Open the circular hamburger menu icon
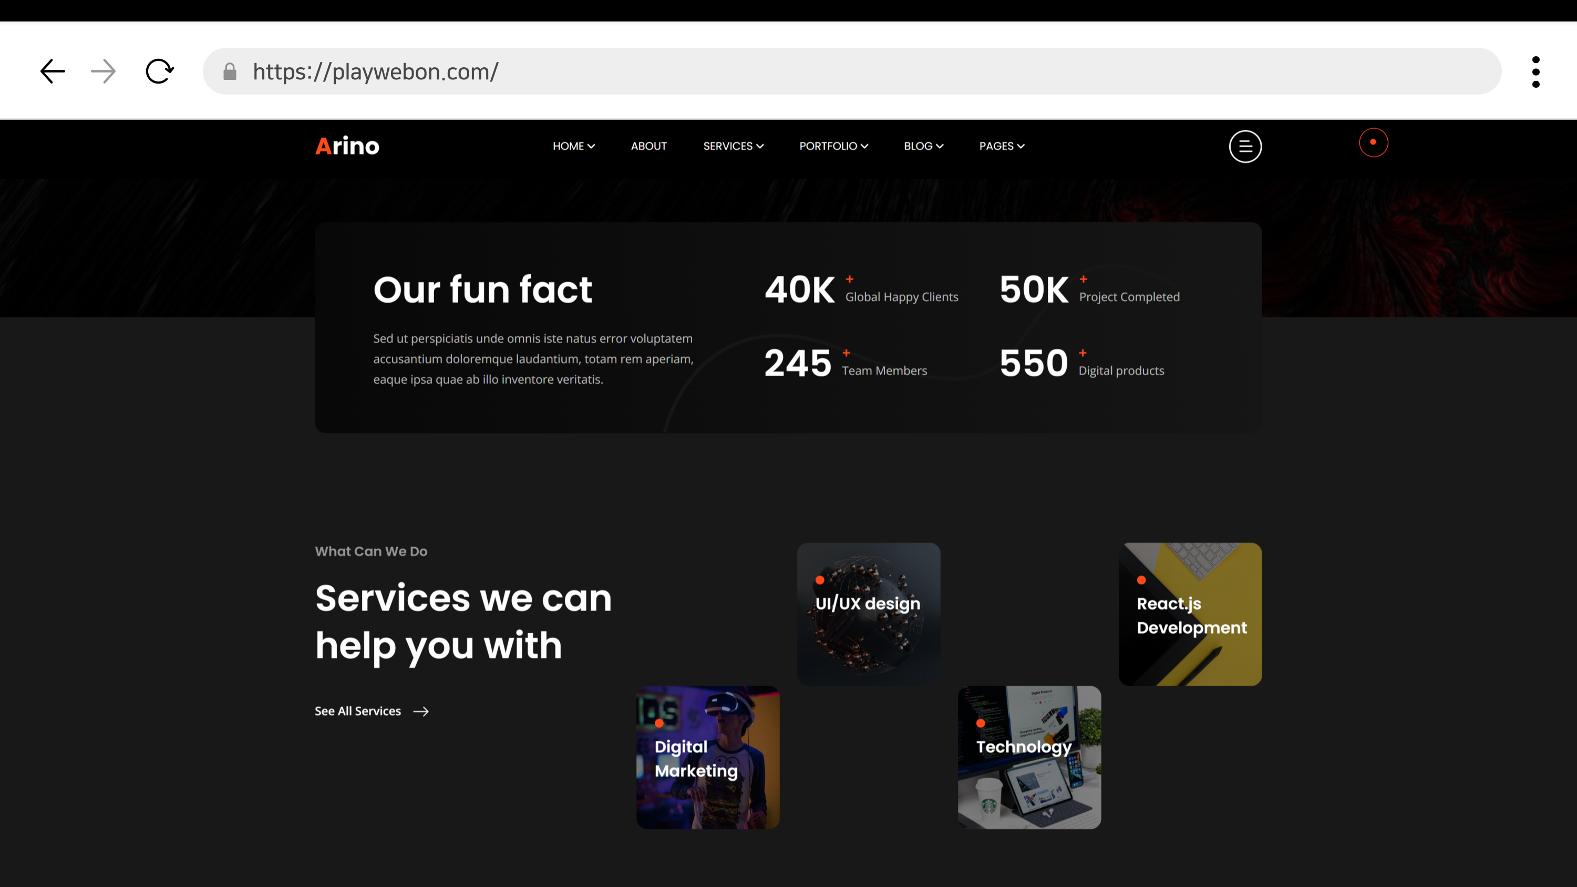The width and height of the screenshot is (1577, 887). click(x=1244, y=146)
